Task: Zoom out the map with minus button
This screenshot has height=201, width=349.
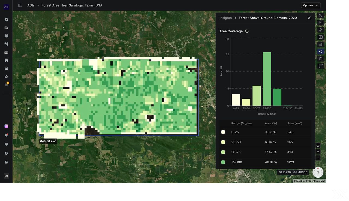Action: tap(318, 158)
